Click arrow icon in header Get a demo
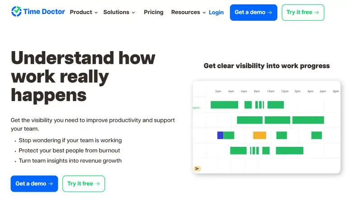Screen dimensions: 347x197 pos(270,13)
